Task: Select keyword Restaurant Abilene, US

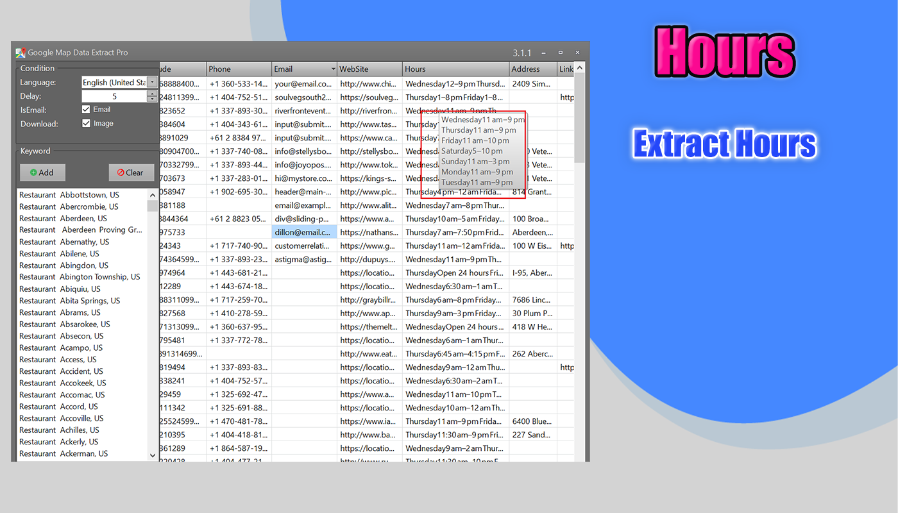Action: 59,253
